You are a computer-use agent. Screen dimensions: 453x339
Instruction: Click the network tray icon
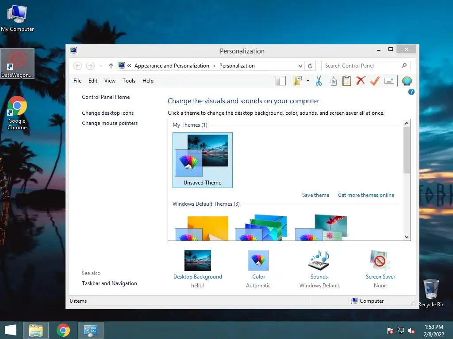[x=401, y=331]
